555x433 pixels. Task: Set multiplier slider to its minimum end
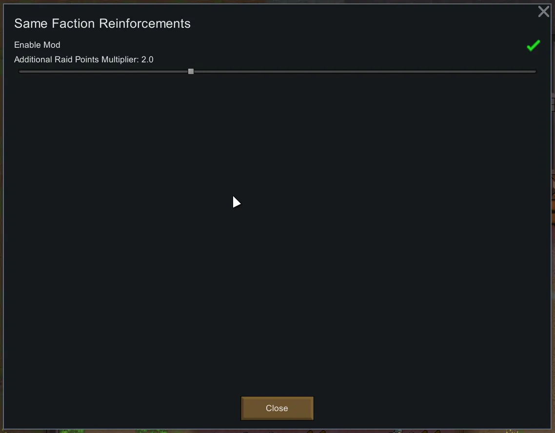(x=20, y=72)
